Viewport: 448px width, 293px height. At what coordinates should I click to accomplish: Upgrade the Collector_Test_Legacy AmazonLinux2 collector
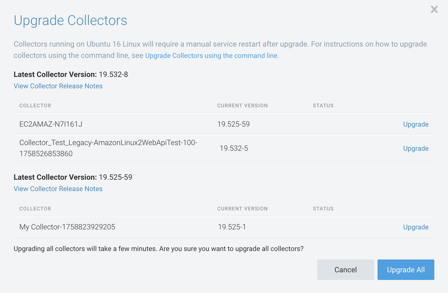[x=416, y=148]
